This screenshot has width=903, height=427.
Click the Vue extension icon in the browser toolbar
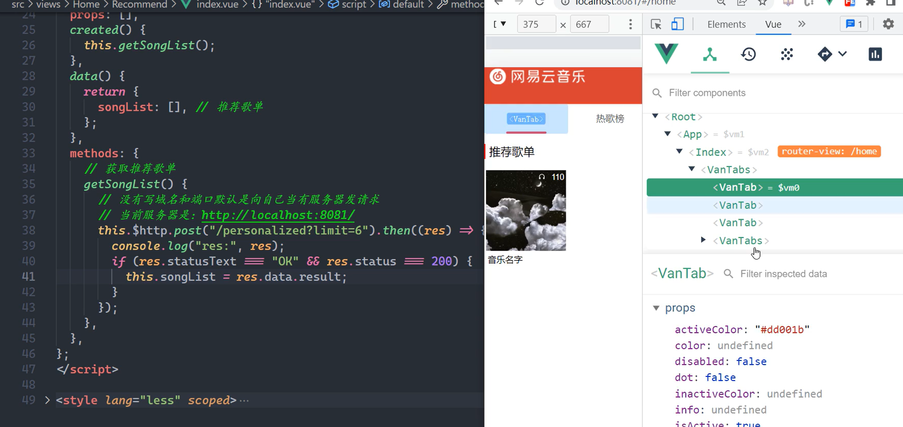(x=829, y=3)
